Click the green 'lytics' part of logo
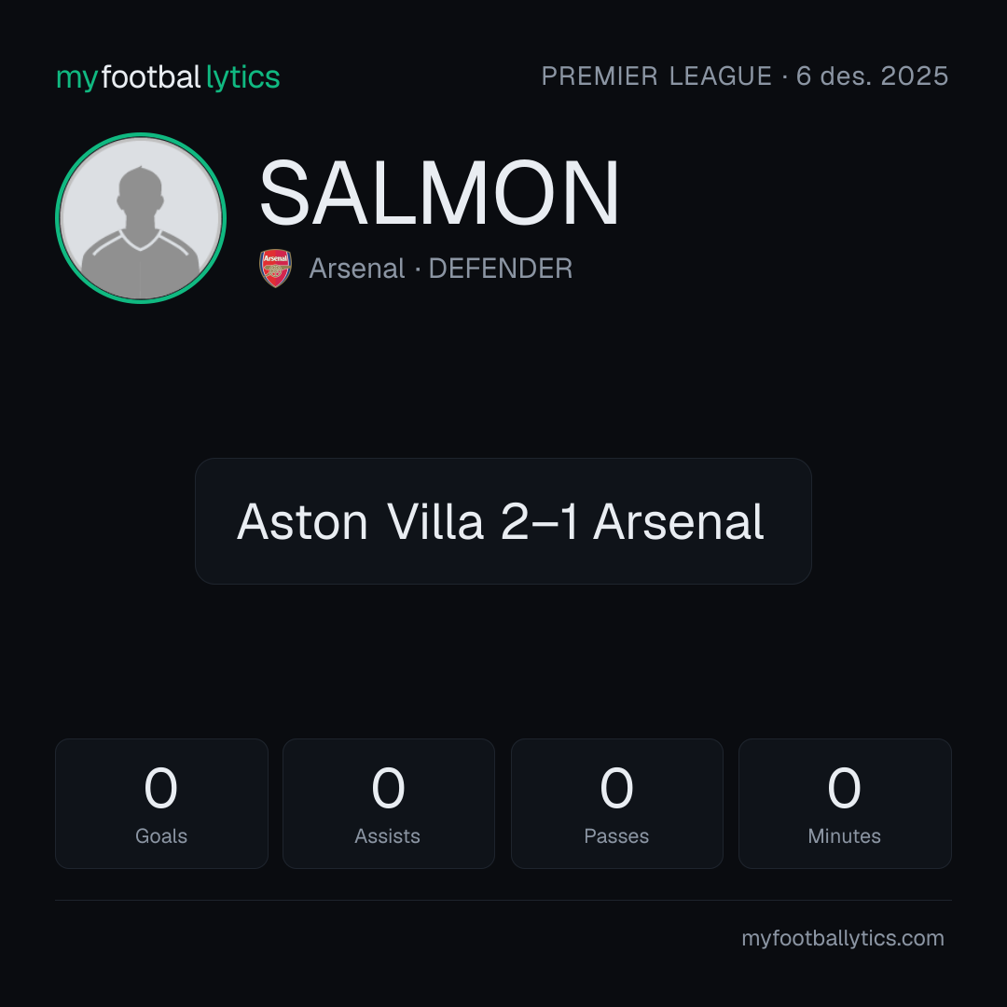 click(242, 77)
